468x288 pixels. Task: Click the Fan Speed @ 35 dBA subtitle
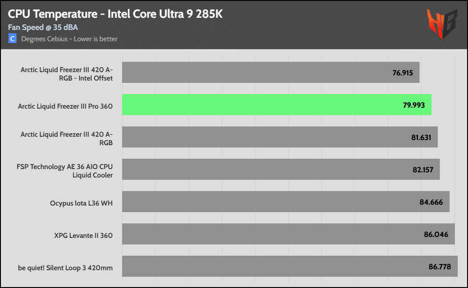click(x=43, y=27)
